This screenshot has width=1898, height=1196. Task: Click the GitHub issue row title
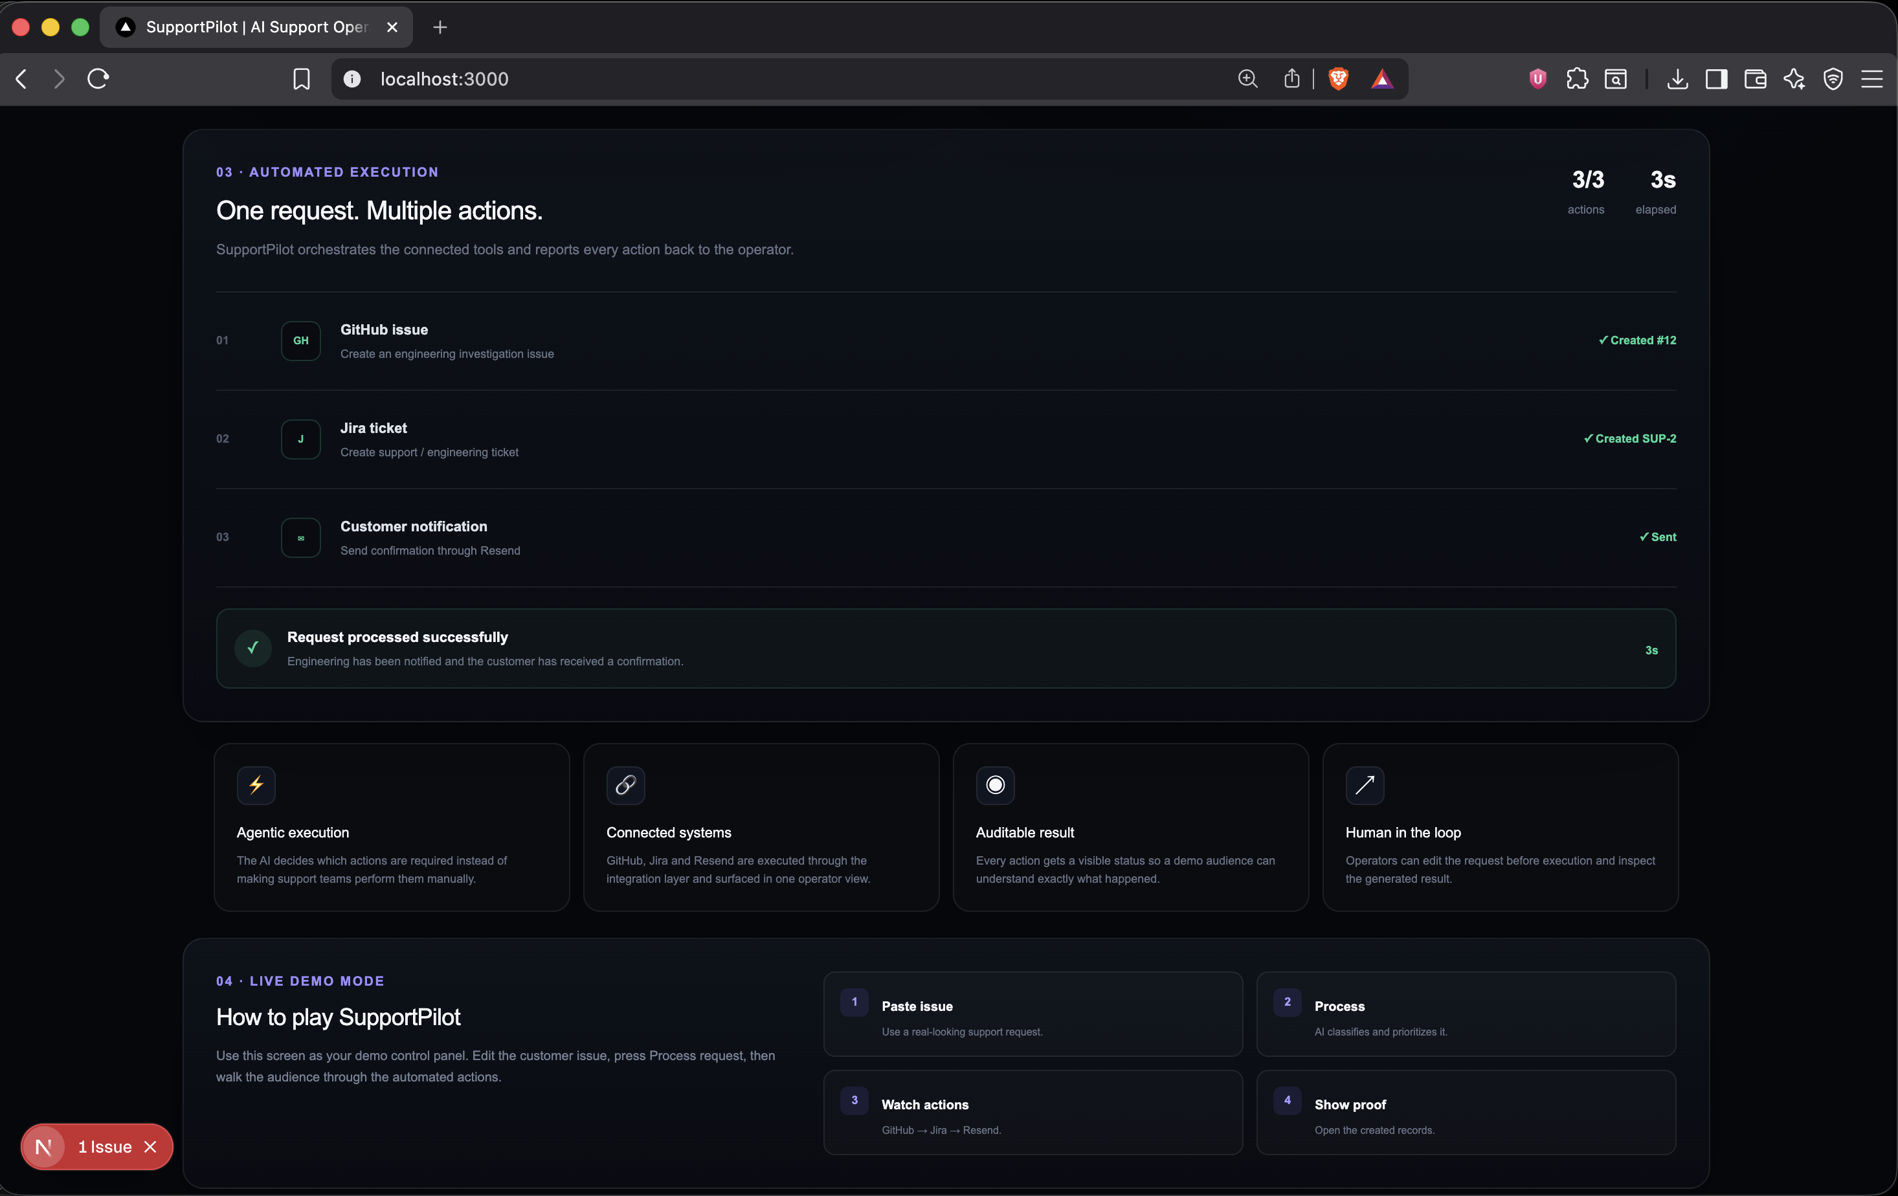pos(384,330)
